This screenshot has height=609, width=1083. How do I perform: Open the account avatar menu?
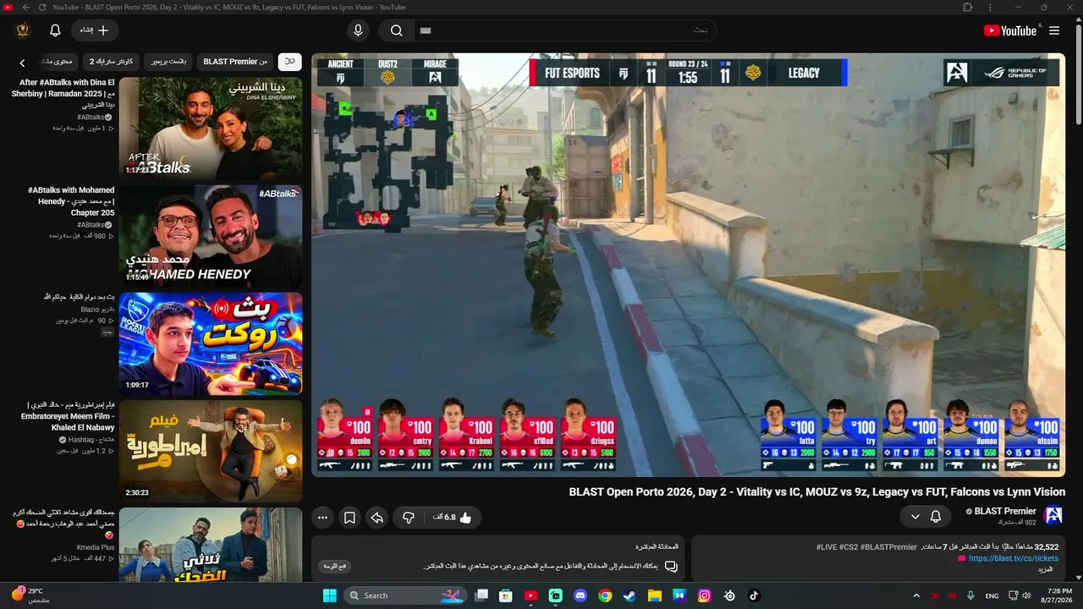23,30
